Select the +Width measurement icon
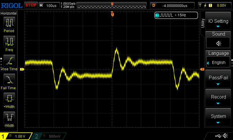 (x=9, y=99)
